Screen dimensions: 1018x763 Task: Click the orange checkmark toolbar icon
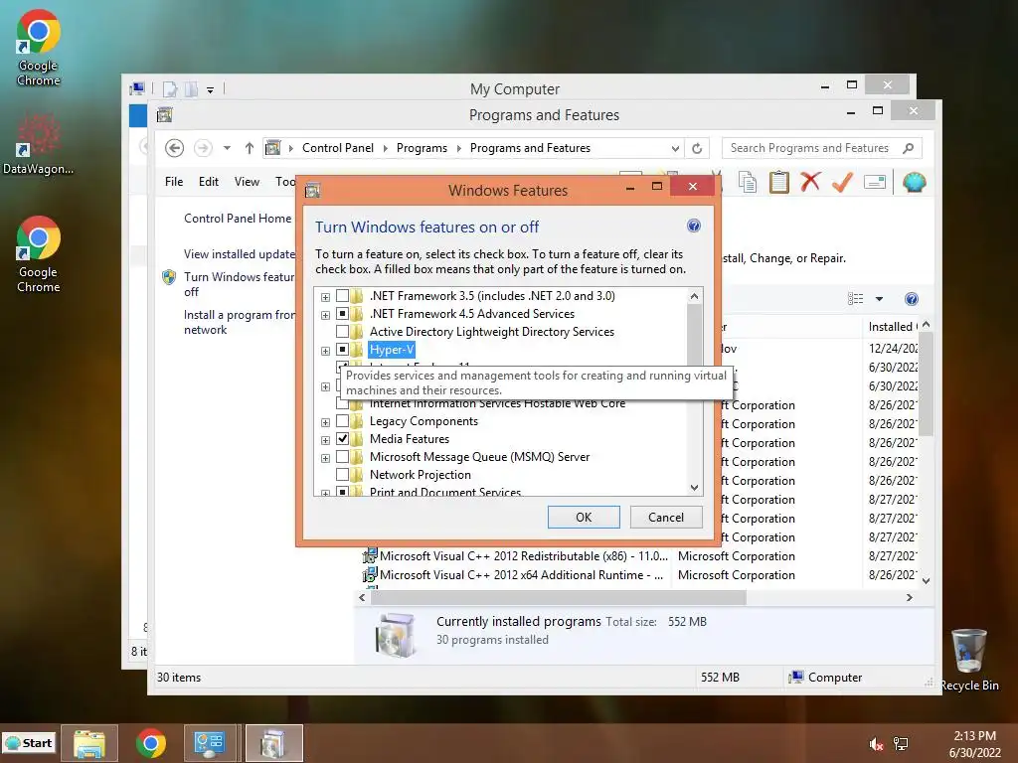tap(842, 182)
